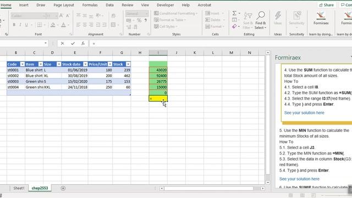Open the Stock column filter dropdown
Viewport: 352px width, 198px height.
128,64
